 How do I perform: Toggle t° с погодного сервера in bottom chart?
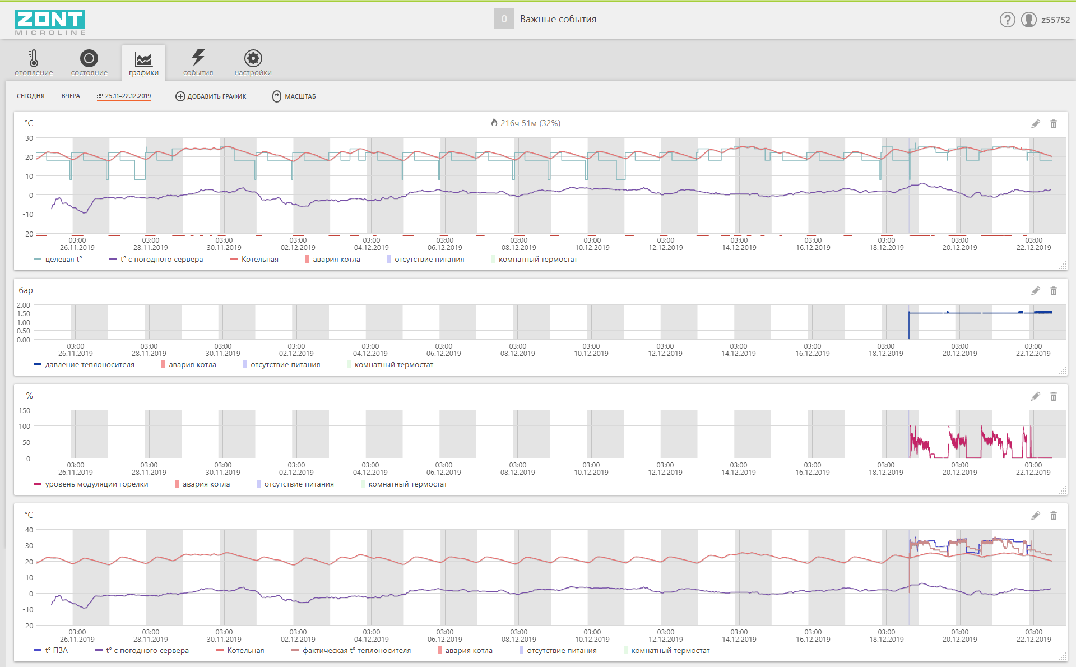click(142, 651)
